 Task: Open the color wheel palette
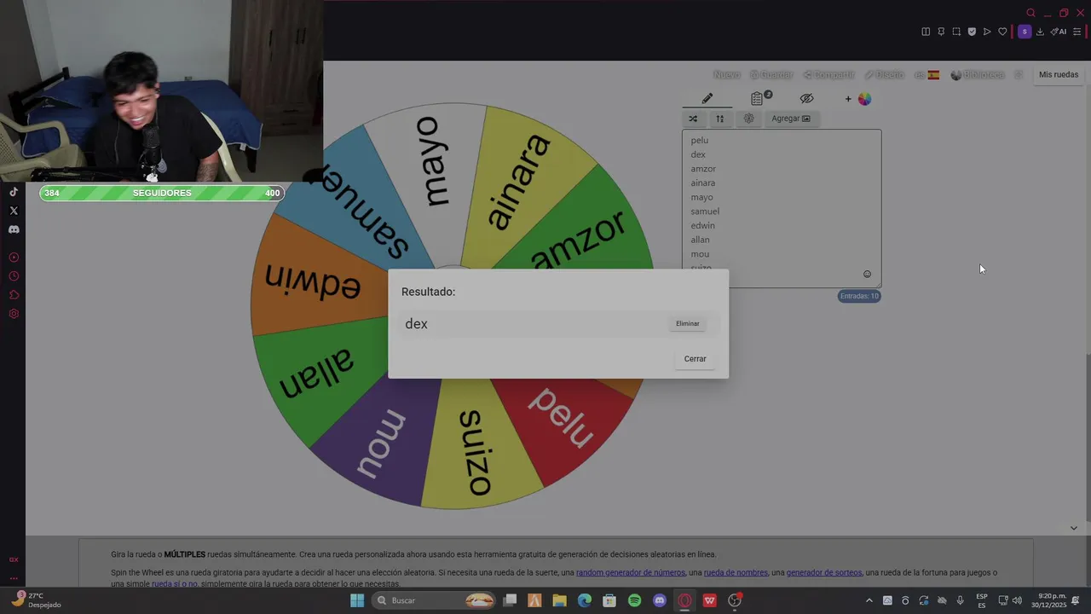click(x=864, y=99)
